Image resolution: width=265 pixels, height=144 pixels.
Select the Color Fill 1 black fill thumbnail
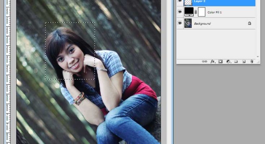click(x=189, y=12)
